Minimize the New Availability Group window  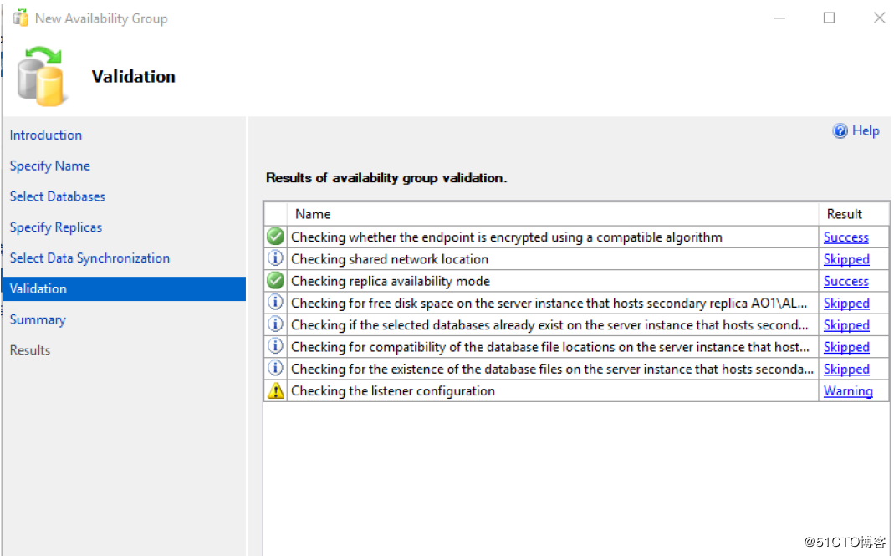coord(779,18)
